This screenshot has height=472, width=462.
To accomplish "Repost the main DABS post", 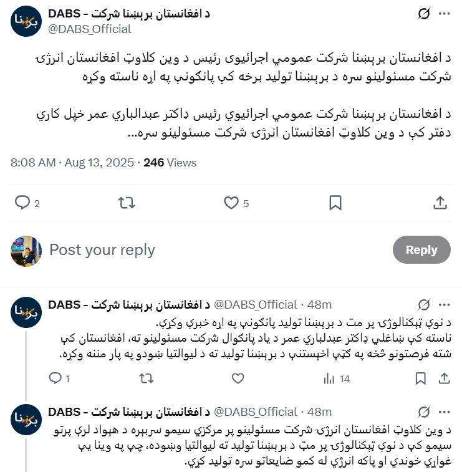I will [126, 203].
